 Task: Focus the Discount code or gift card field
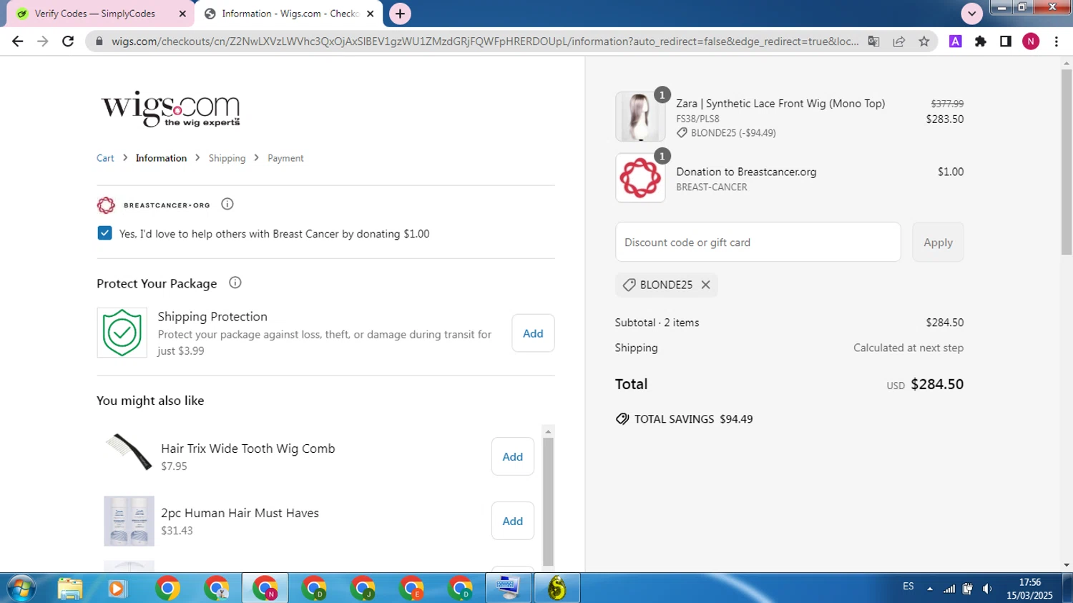(x=758, y=242)
